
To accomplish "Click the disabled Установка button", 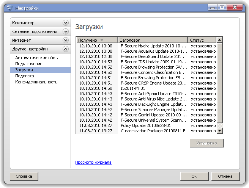I will tap(207, 143).
